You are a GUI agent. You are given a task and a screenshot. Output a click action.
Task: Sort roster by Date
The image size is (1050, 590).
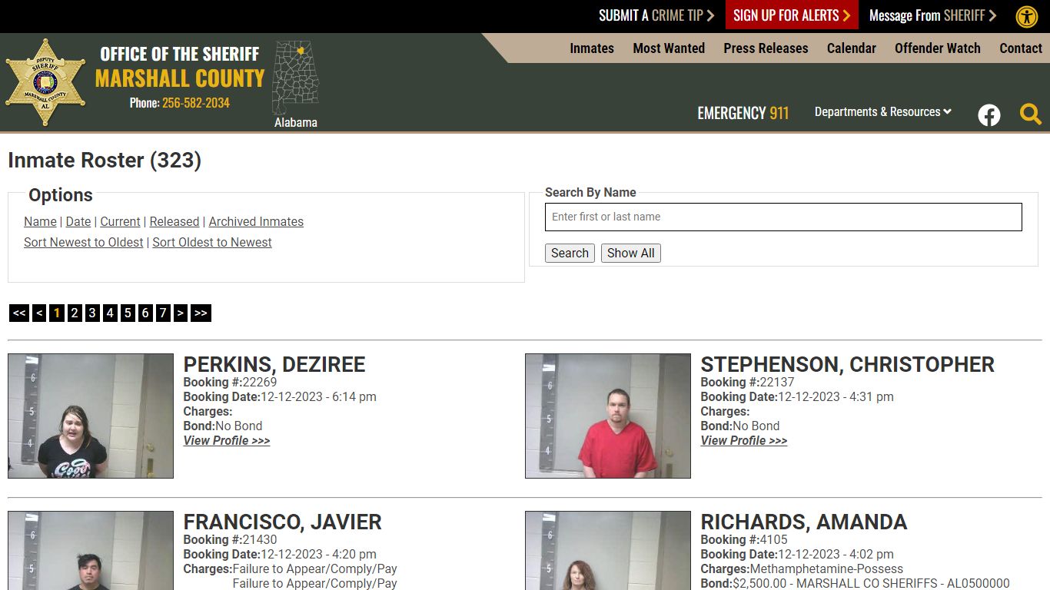coord(78,221)
